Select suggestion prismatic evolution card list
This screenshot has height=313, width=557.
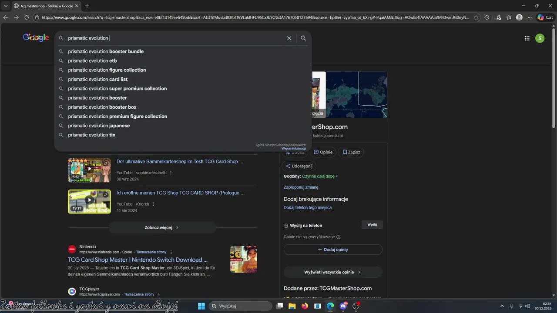pyautogui.click(x=183, y=79)
